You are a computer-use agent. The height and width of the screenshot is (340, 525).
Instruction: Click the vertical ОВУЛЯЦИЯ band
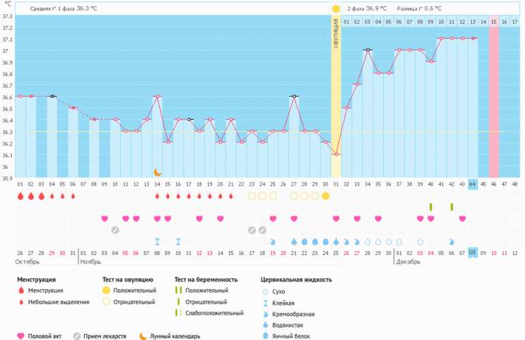pyautogui.click(x=335, y=95)
